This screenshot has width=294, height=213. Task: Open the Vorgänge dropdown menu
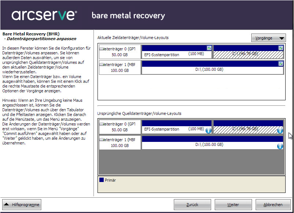(268, 38)
